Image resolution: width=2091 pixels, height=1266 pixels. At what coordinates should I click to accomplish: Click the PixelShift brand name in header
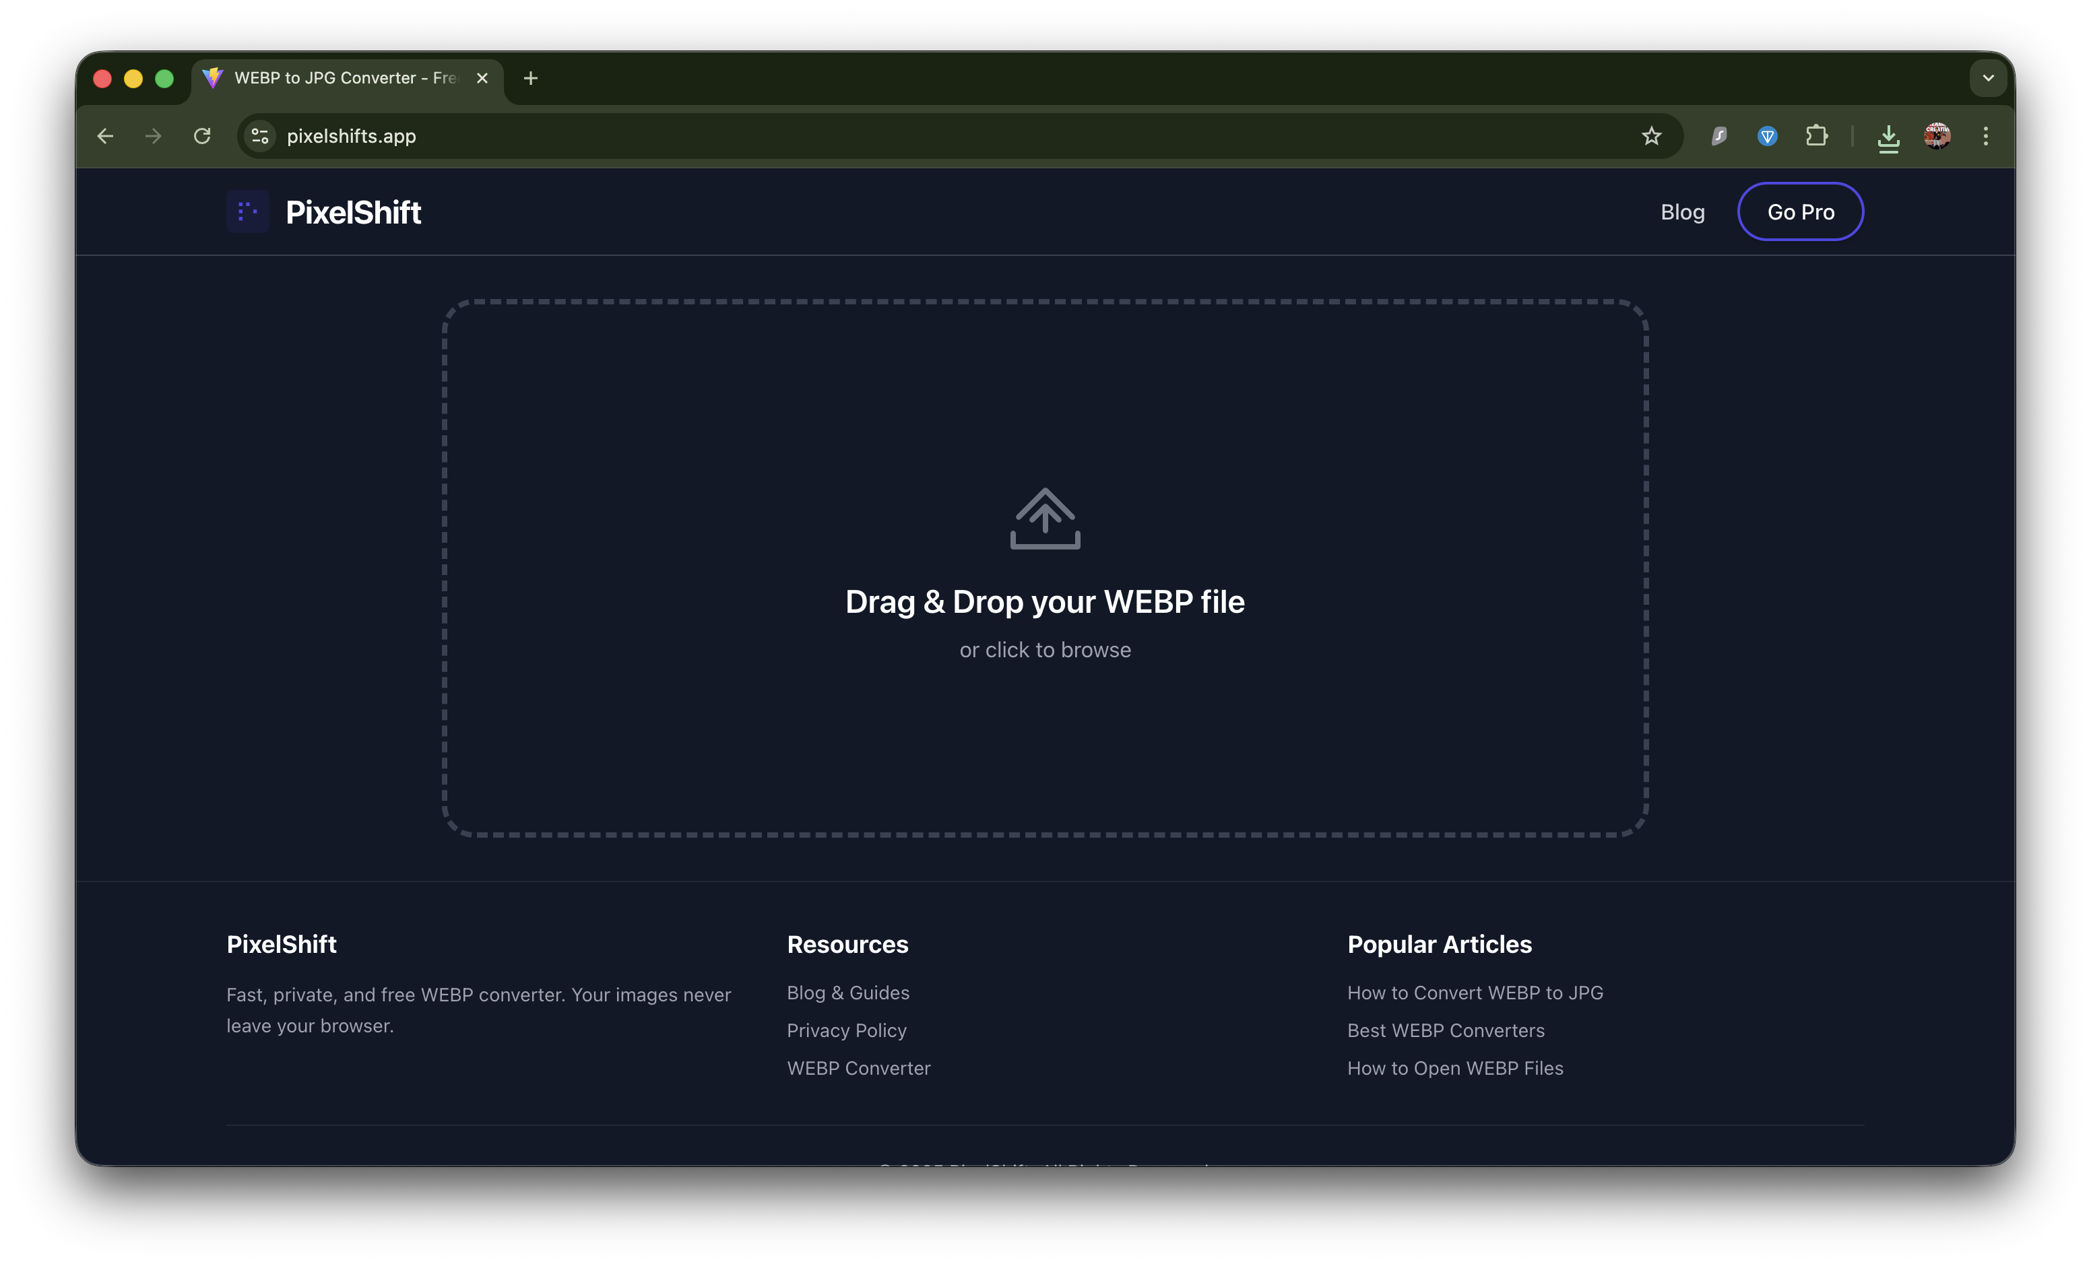pyautogui.click(x=353, y=212)
